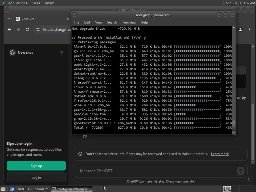
Task: Click the terminal scrollbar up arrow
Action: click(234, 28)
